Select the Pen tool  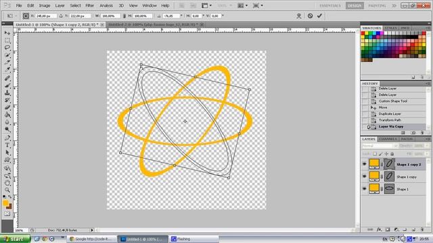(x=7, y=138)
